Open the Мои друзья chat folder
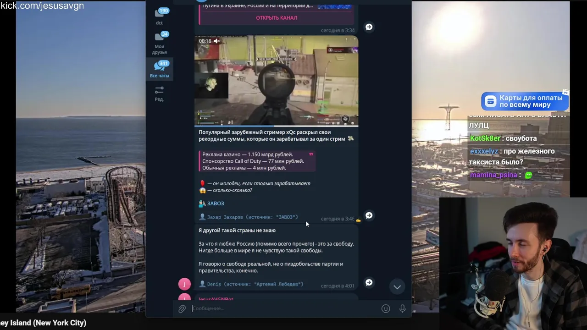The height and width of the screenshot is (330, 587). [x=159, y=43]
